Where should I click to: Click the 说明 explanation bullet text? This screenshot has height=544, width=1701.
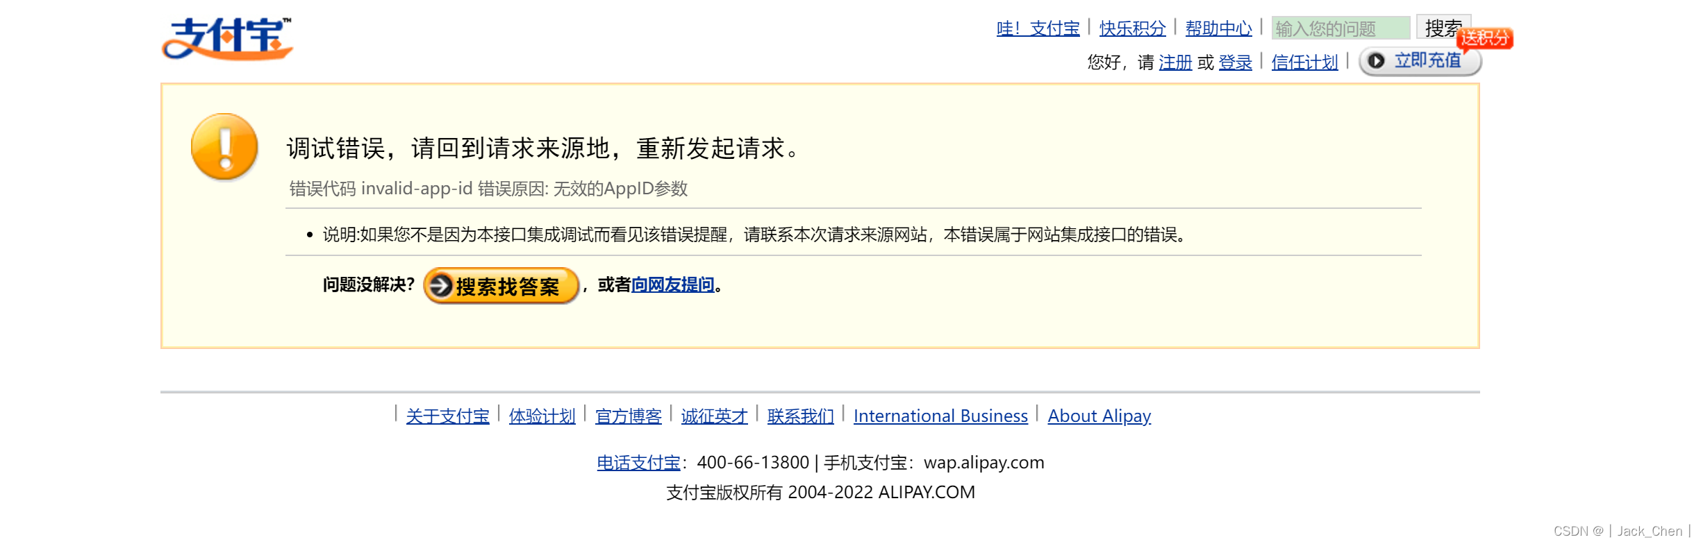tap(754, 235)
